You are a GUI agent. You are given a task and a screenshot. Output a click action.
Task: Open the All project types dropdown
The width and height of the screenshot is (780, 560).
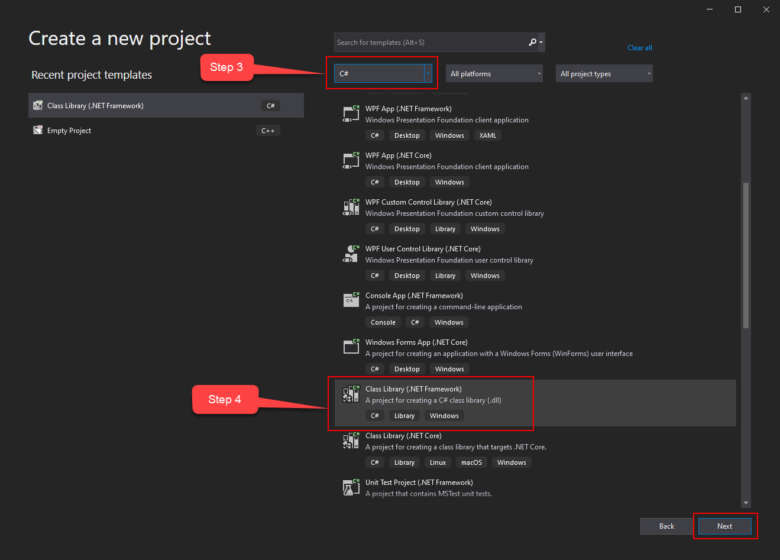(x=604, y=73)
